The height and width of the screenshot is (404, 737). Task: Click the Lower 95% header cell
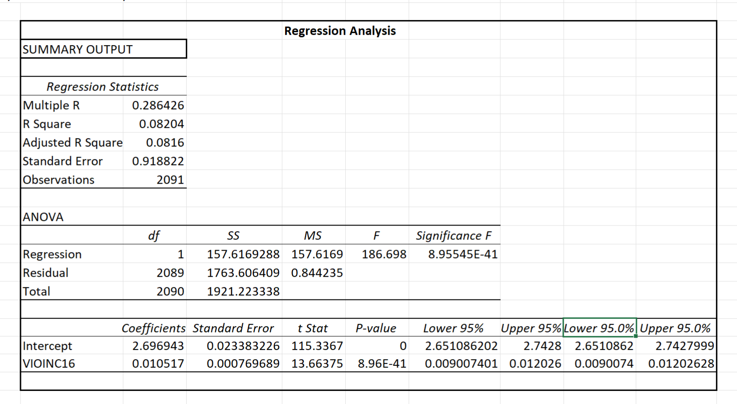tap(453, 328)
